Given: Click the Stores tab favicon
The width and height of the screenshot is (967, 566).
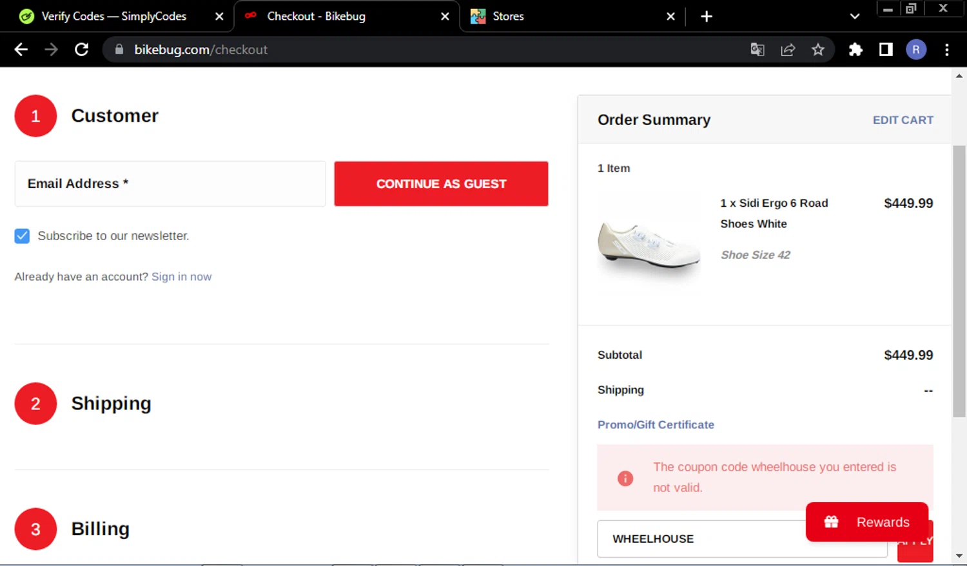Looking at the screenshot, I should [478, 16].
